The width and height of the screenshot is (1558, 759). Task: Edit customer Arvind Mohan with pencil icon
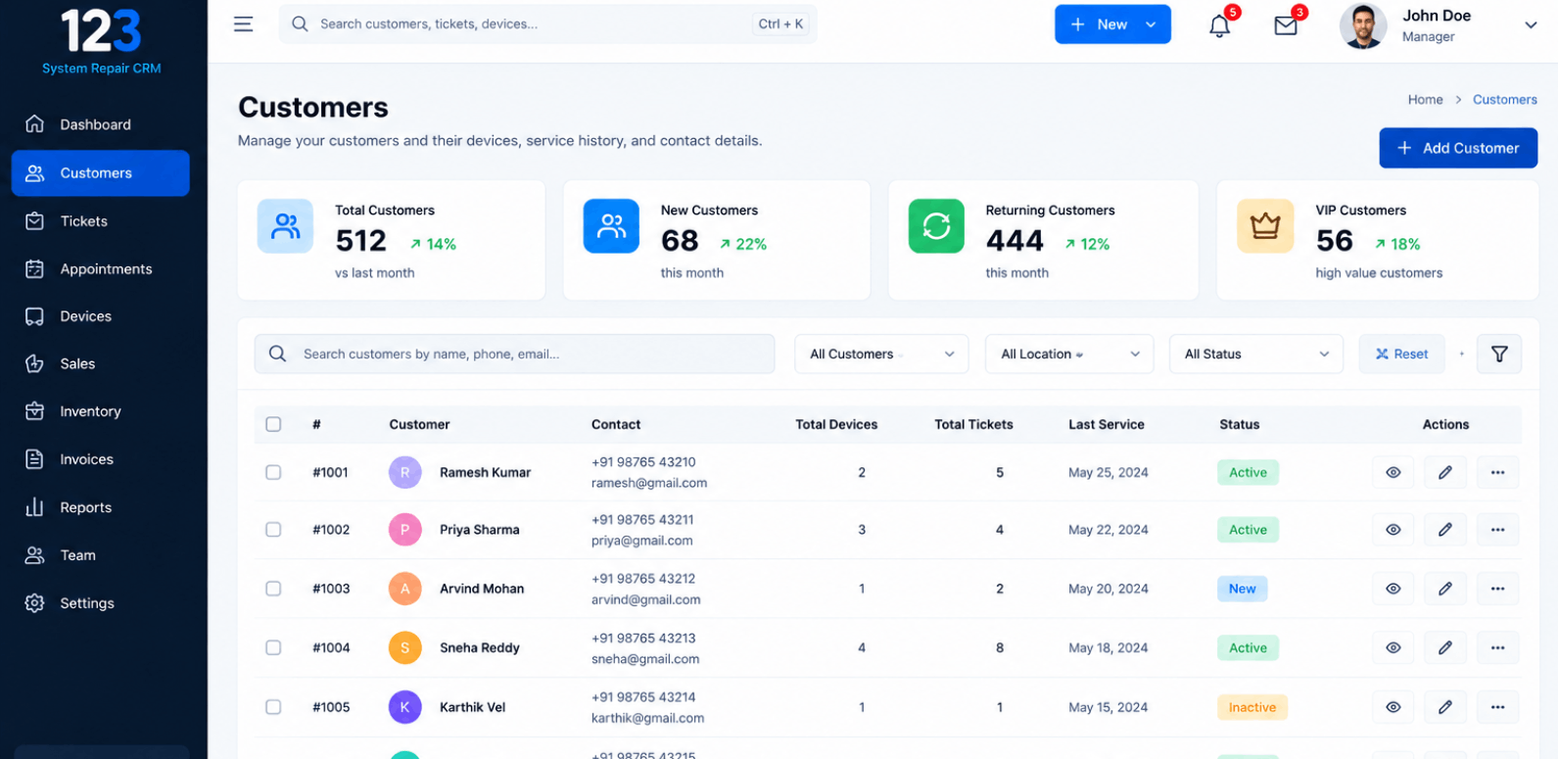tap(1444, 589)
